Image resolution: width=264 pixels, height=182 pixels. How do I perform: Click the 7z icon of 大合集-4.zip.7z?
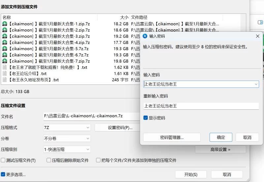click(x=5, y=43)
